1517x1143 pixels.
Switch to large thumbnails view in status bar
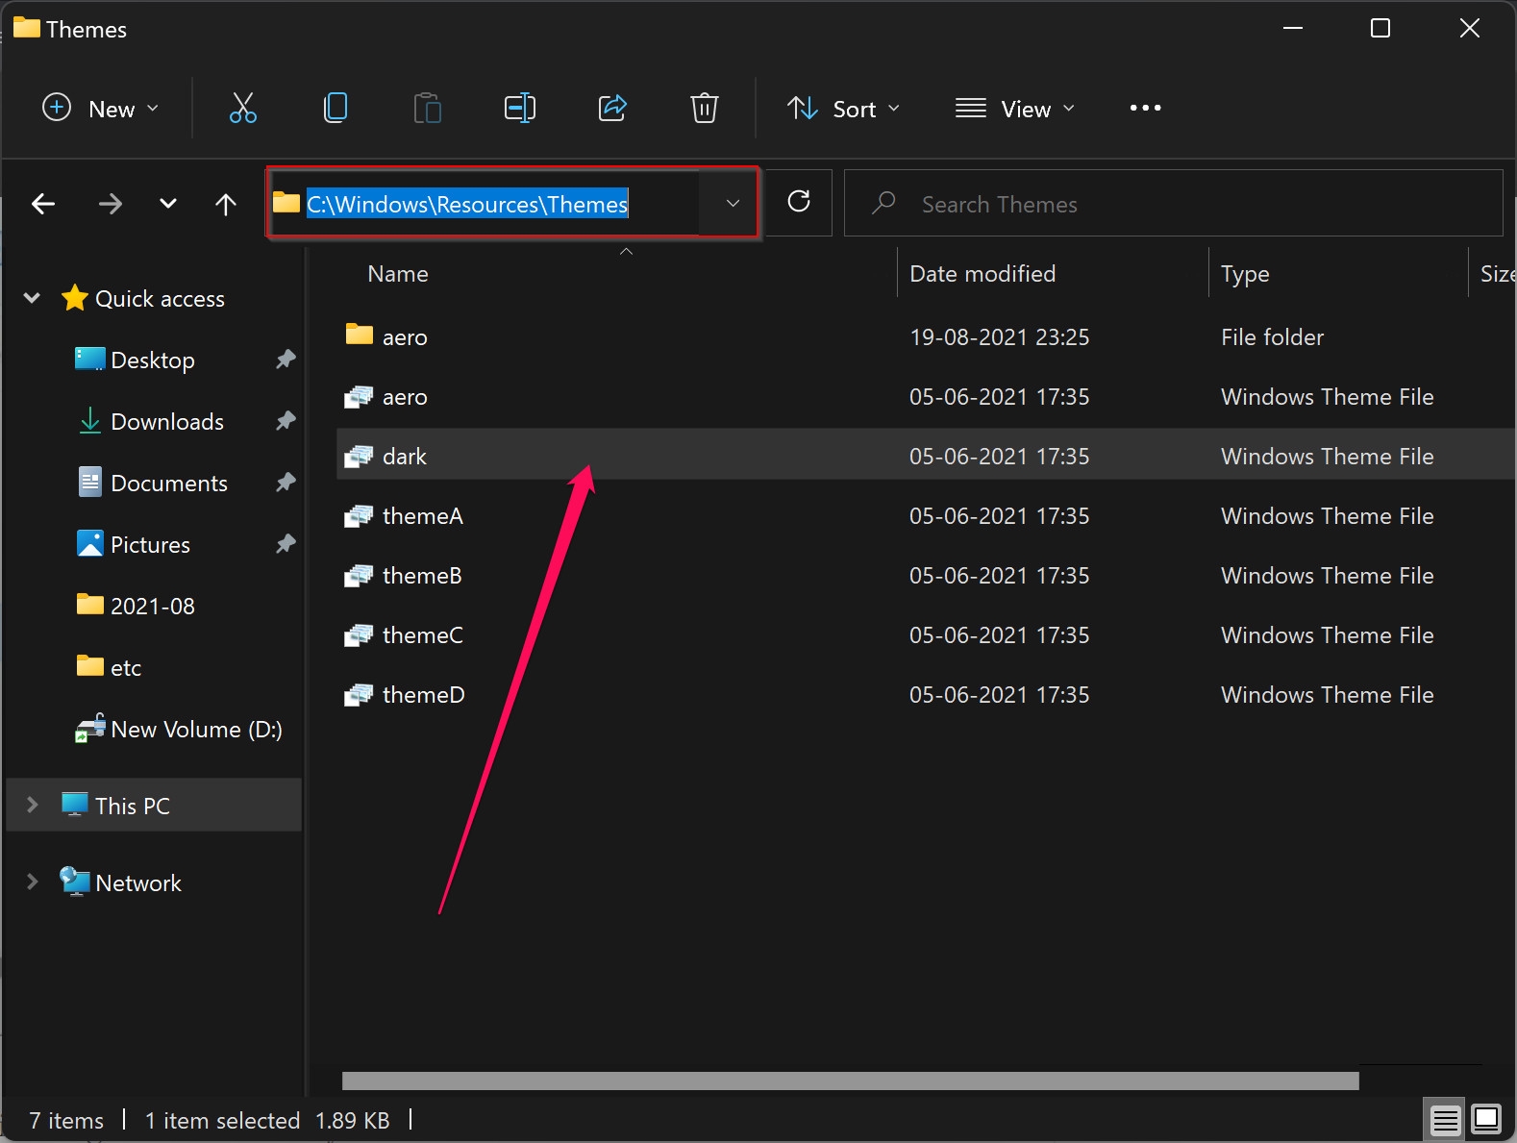pos(1487,1119)
